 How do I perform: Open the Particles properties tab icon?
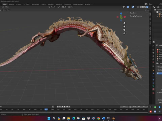click(153, 77)
